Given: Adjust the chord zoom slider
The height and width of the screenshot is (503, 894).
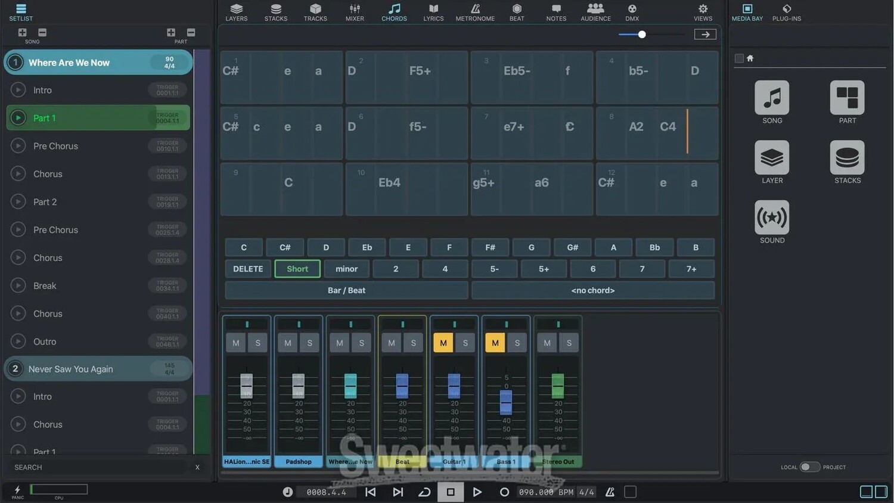Looking at the screenshot, I should 642,35.
